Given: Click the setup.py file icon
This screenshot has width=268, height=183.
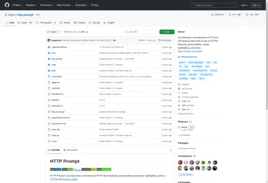Looking at the screenshot, I should tap(49, 136).
